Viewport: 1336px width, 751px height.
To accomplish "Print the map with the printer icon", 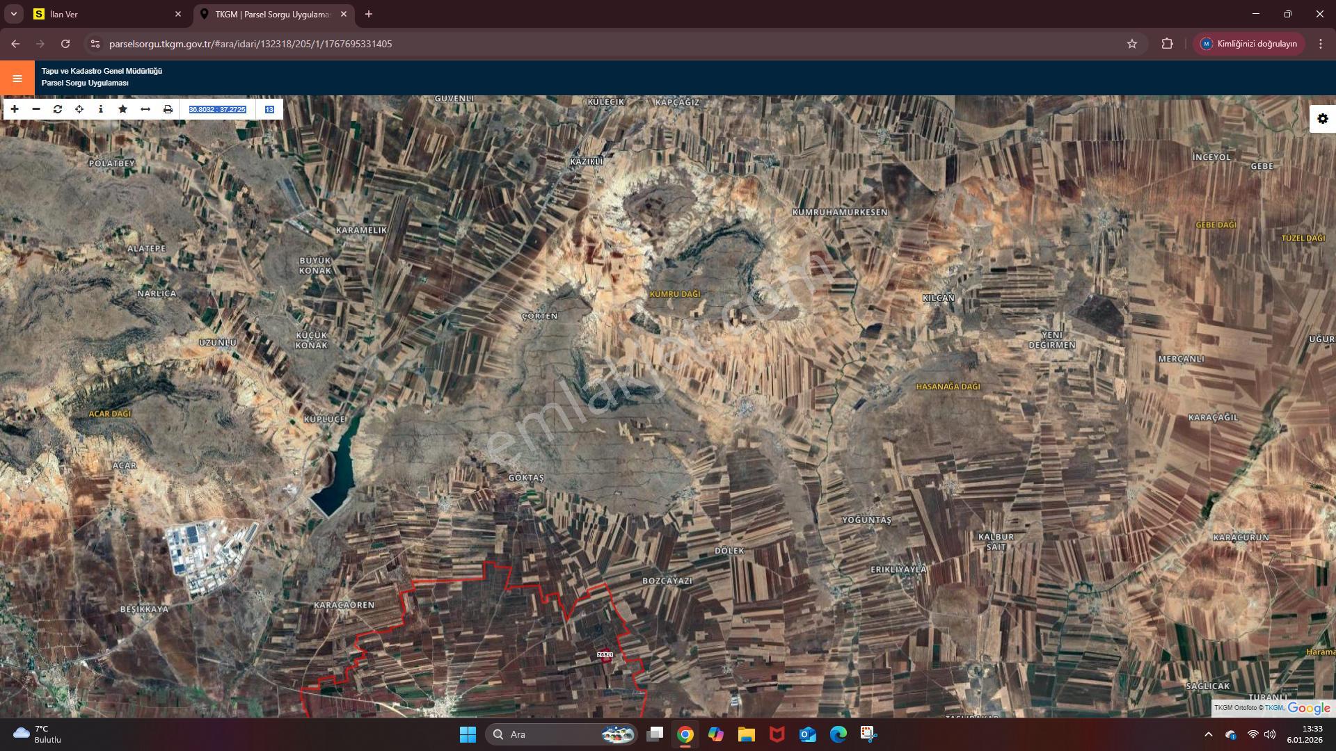I will tap(168, 109).
